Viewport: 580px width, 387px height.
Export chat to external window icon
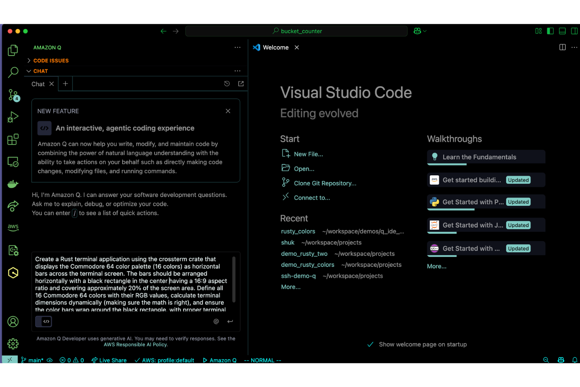point(241,84)
